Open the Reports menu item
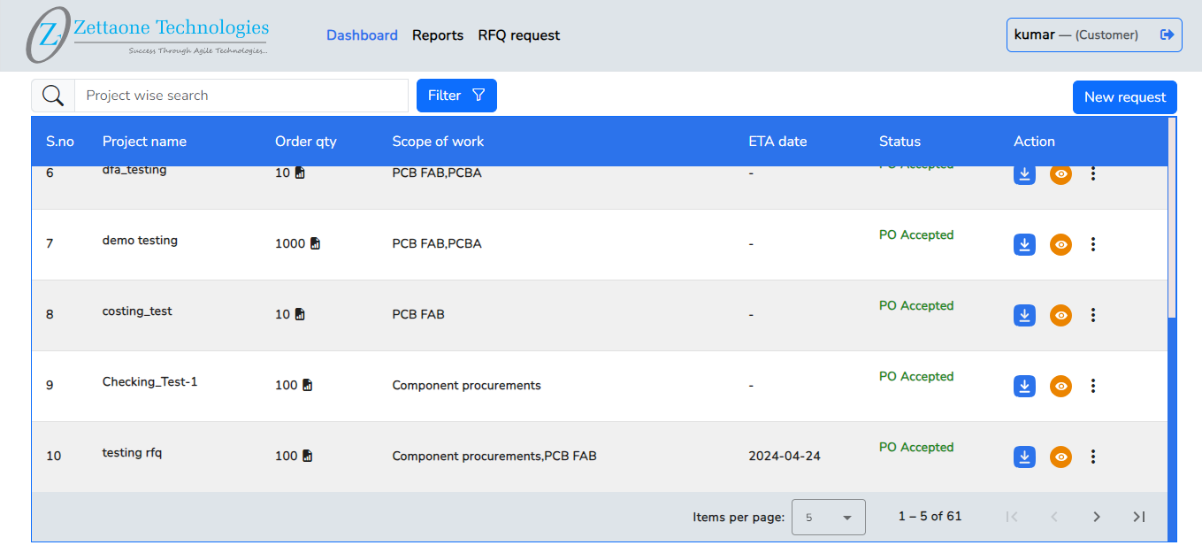The image size is (1202, 553). coord(438,35)
